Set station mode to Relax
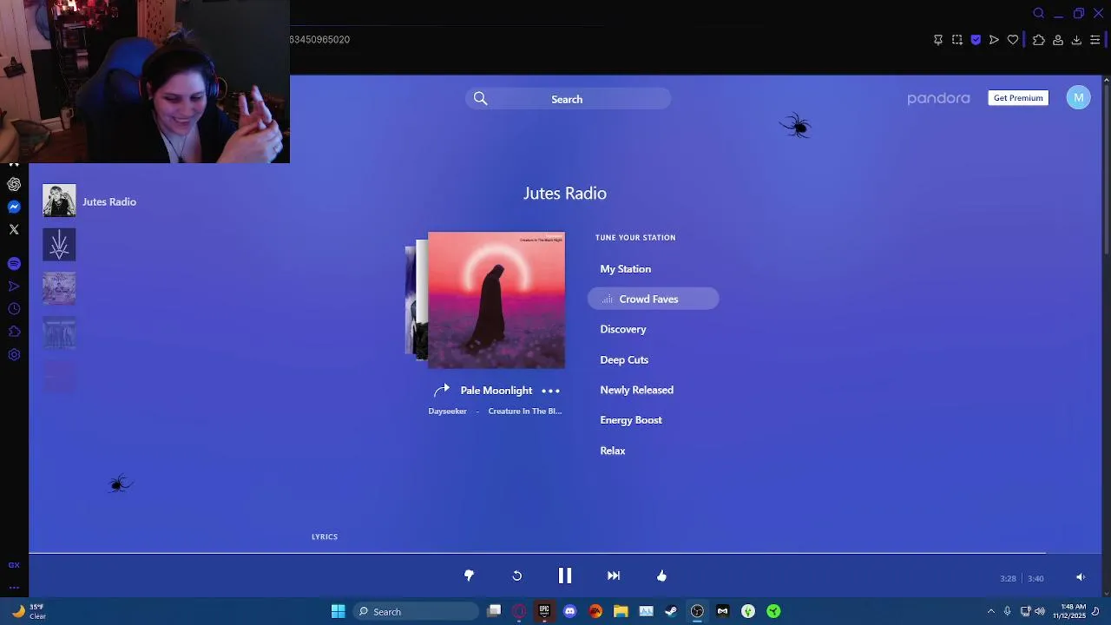This screenshot has height=625, width=1111. [x=613, y=451]
